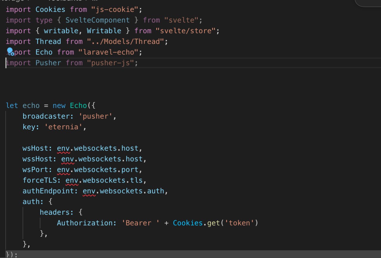Viewport: 381px width, 258px height.
Task: Click the 'pusher' string value
Action: [96, 116]
